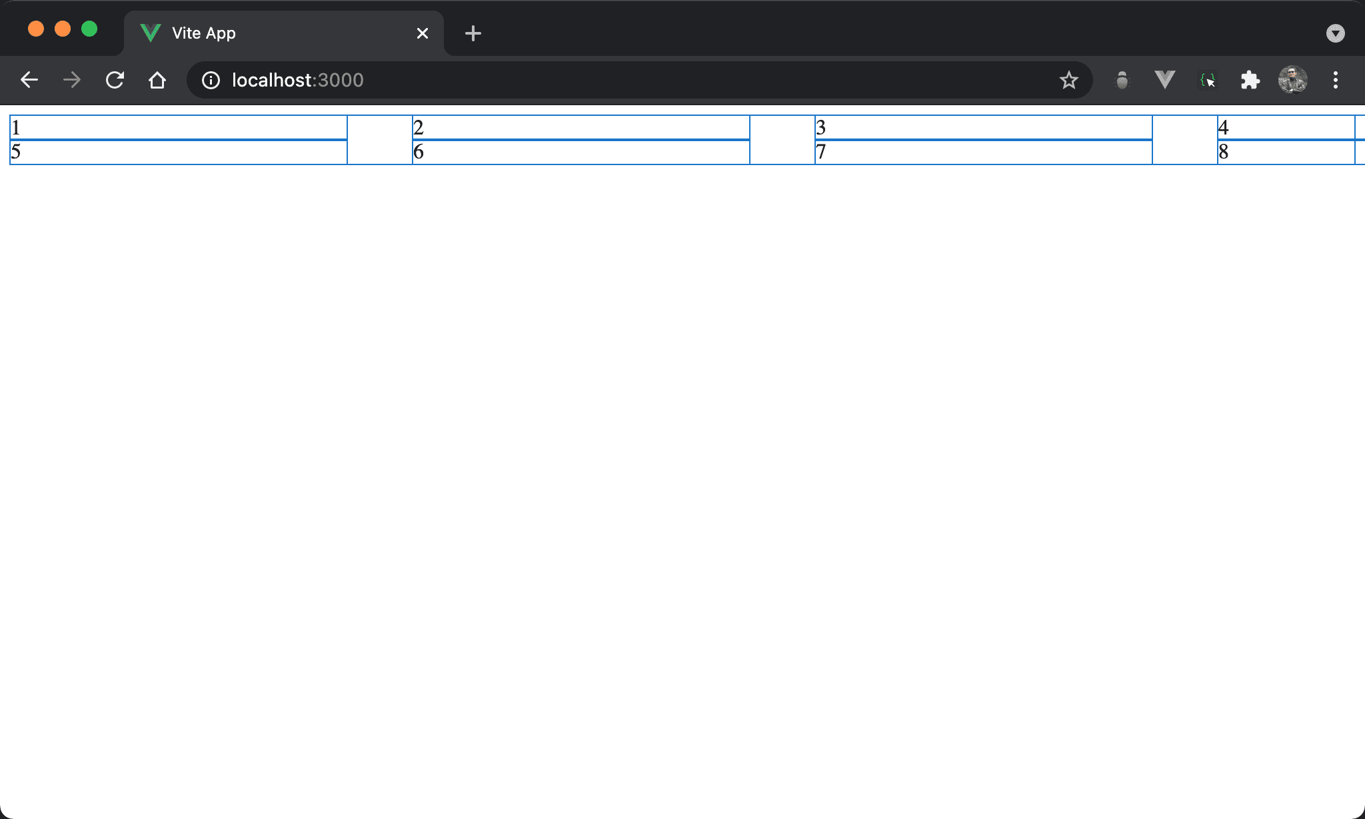Open the Extensions puzzle piece menu
This screenshot has width=1365, height=819.
click(1250, 81)
